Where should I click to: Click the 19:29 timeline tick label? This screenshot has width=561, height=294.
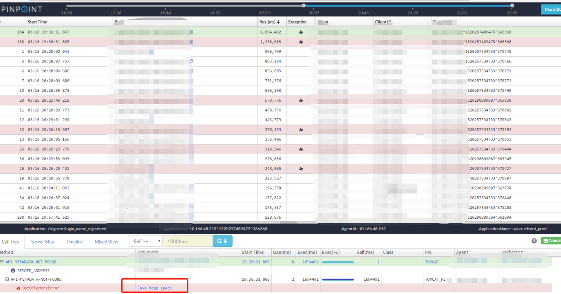click(265, 13)
